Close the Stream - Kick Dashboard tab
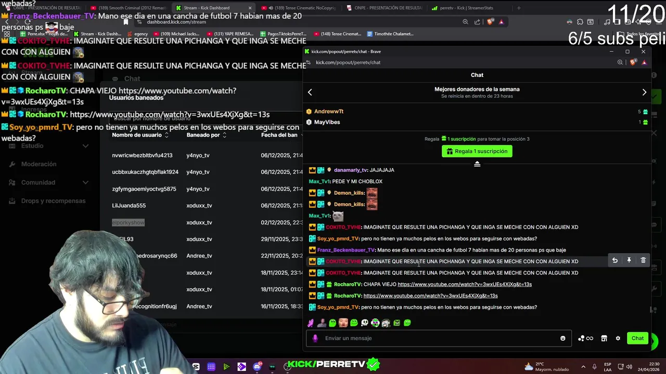Screen dimensions: 666x374 [x=250, y=8]
